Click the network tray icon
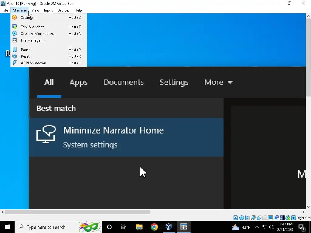Screen dimensions: 311x233 [x=265, y=227]
